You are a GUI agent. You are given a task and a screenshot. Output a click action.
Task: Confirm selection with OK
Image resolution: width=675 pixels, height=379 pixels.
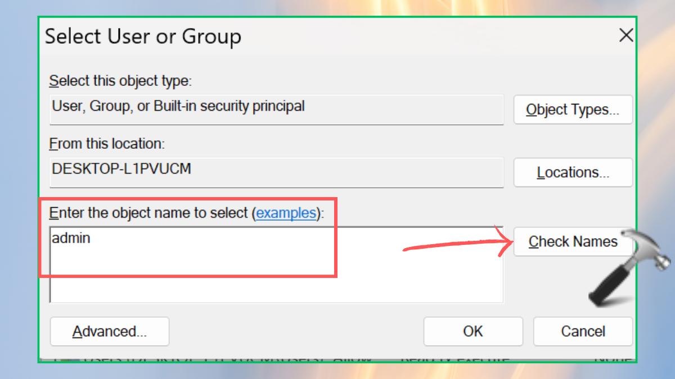click(473, 331)
